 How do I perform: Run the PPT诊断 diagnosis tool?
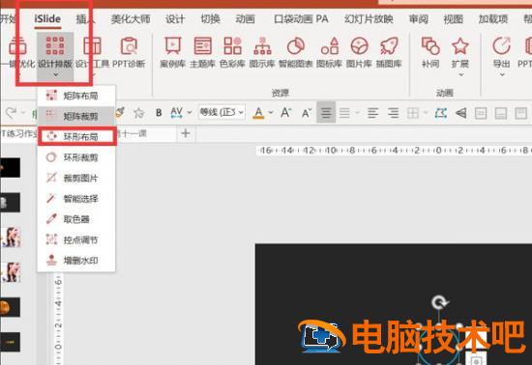tap(129, 52)
